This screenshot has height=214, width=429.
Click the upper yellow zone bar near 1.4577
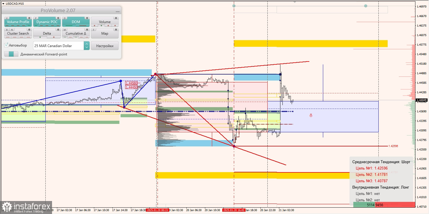[310, 44]
